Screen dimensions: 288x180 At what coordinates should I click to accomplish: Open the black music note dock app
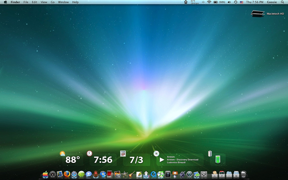tap(168, 174)
